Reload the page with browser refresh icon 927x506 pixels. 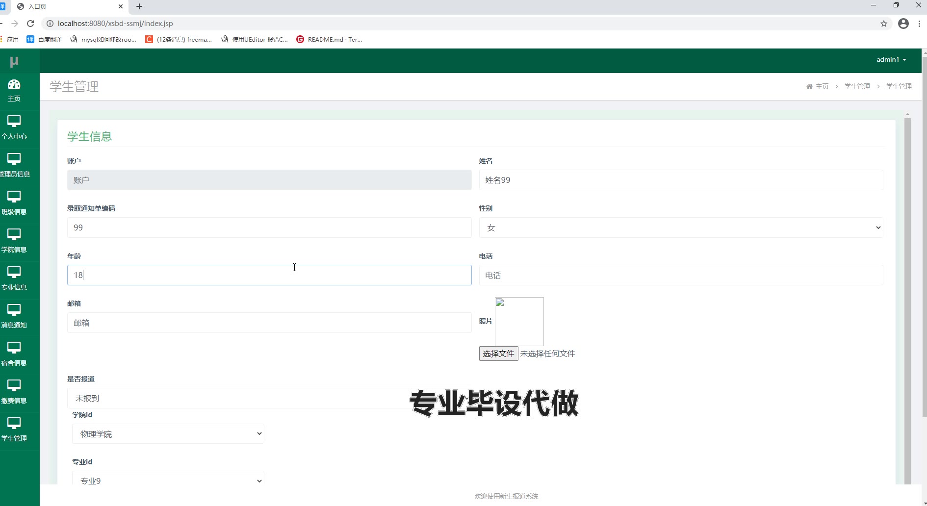coord(30,24)
